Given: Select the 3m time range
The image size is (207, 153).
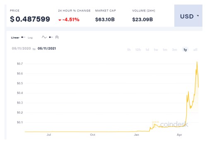Looking at the screenshot, I should tap(174, 49).
